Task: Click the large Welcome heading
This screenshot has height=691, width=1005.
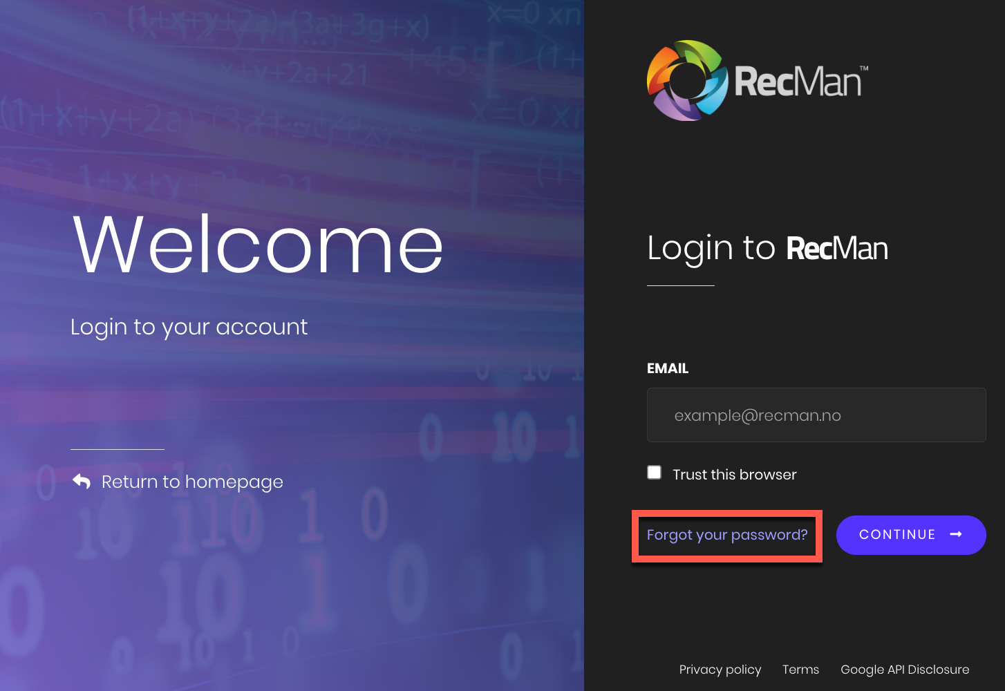Action: point(258,245)
